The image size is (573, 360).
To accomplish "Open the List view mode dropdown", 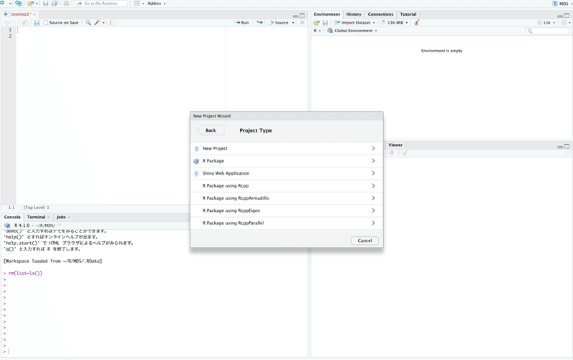I will tap(546, 23).
